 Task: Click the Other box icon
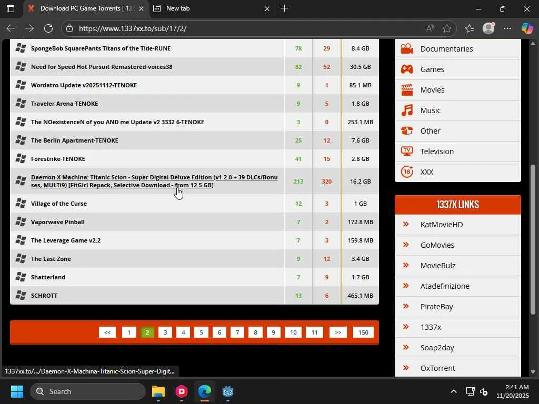coord(407,131)
